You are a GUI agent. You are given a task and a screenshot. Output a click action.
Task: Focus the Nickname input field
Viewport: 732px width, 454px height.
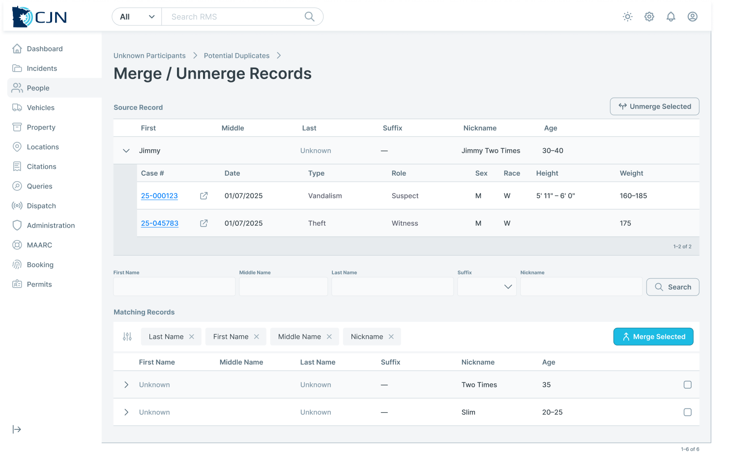point(582,287)
